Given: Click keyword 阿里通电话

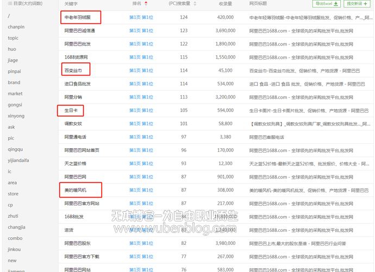Looking at the screenshot, I should point(76,137).
